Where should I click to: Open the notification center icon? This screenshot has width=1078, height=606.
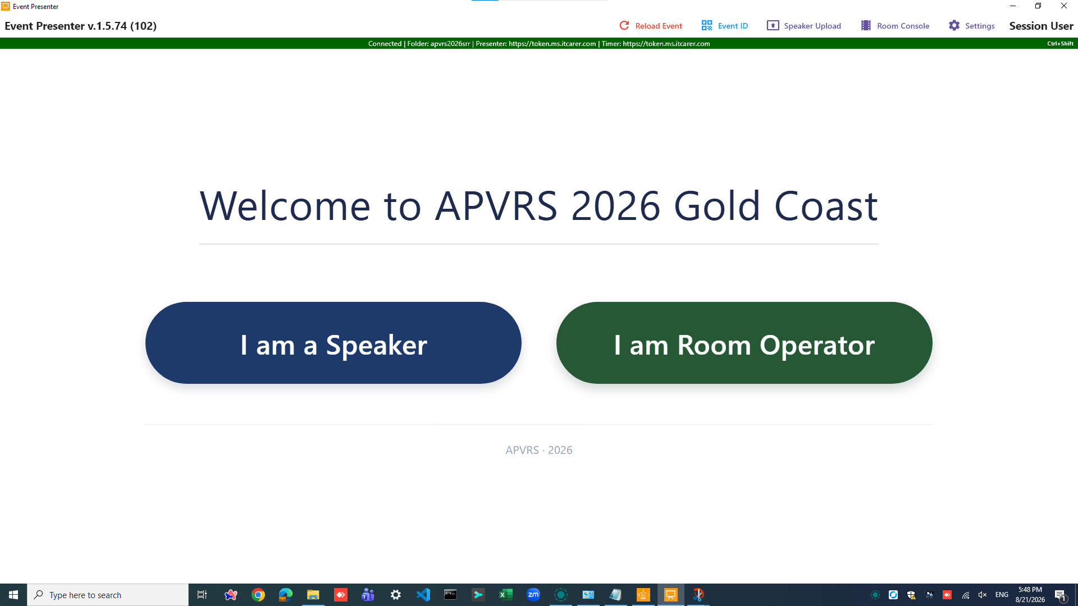tap(1060, 595)
